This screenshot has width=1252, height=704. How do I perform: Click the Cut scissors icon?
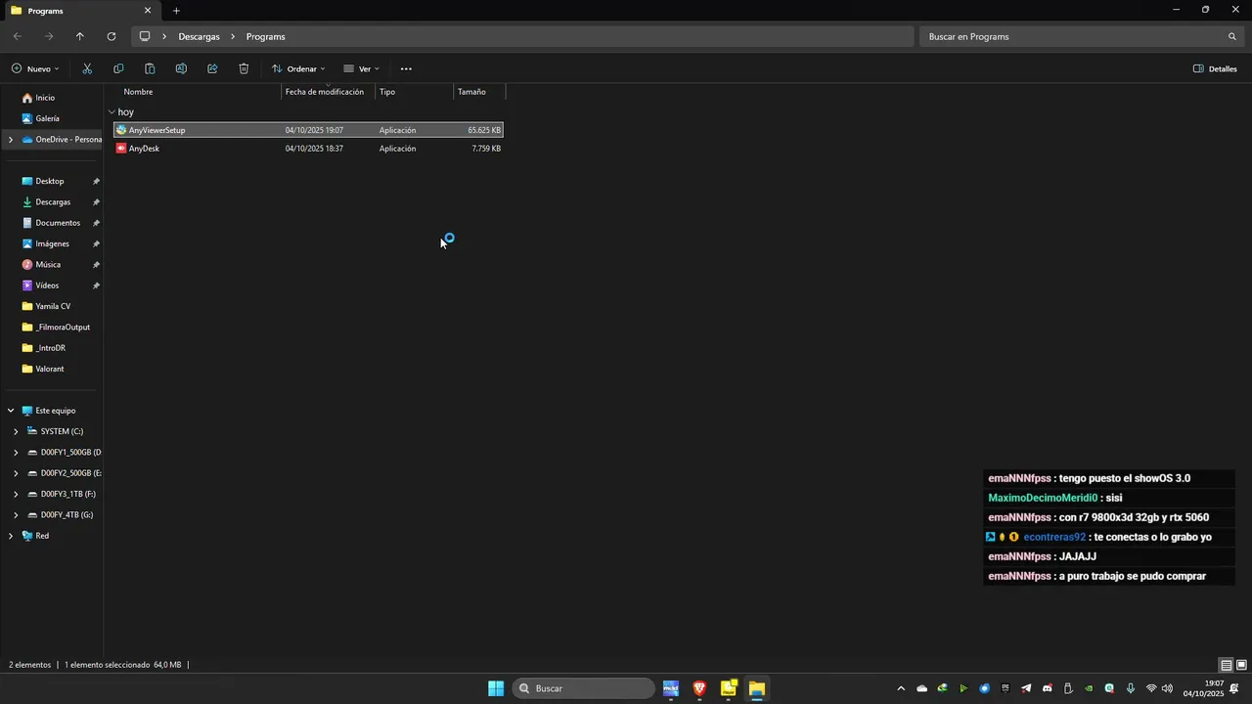pyautogui.click(x=87, y=68)
